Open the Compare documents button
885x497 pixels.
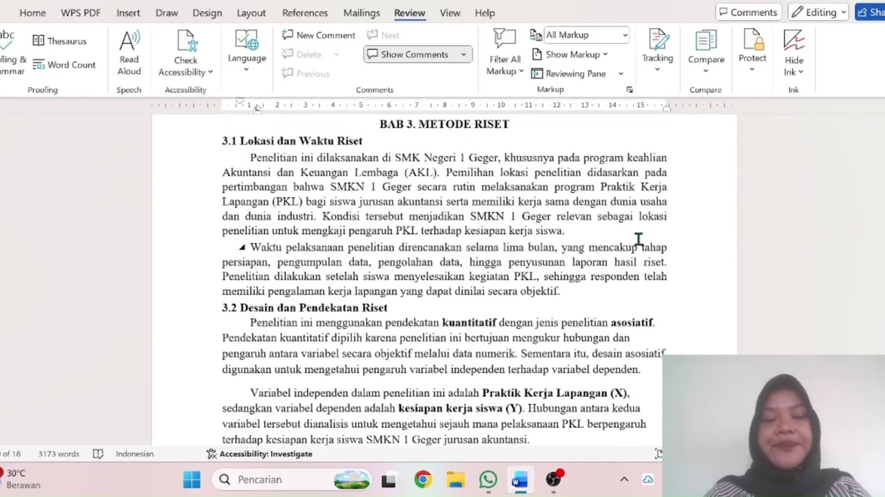706,50
